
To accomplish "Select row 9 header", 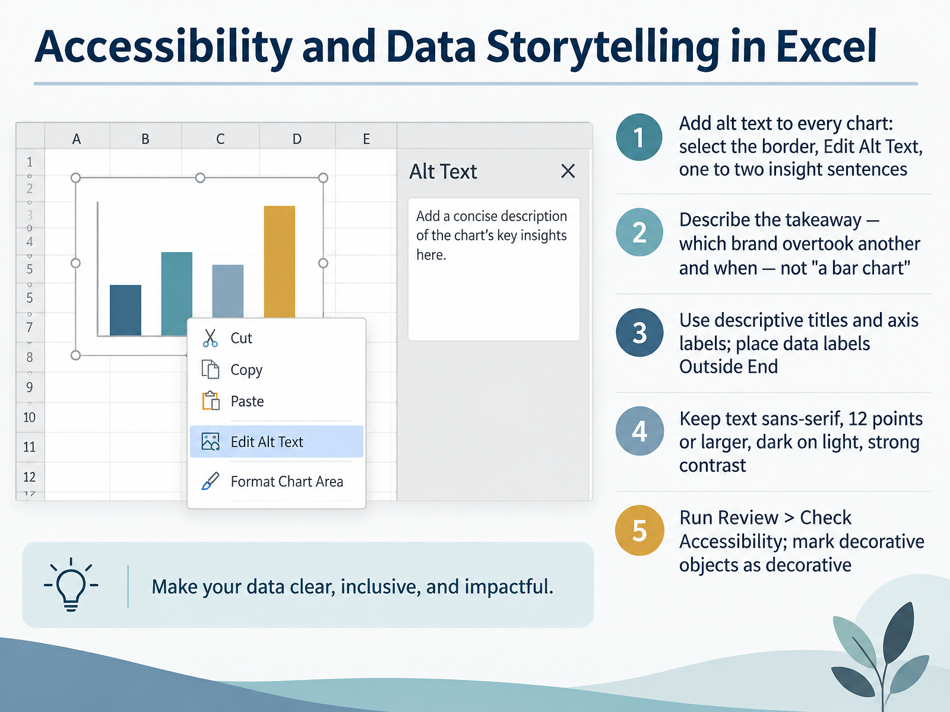I will [30, 387].
